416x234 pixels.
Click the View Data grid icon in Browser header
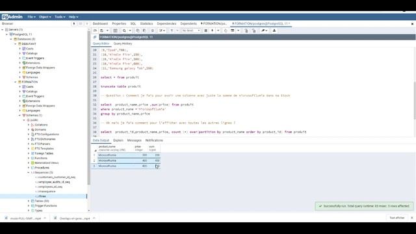(81, 24)
